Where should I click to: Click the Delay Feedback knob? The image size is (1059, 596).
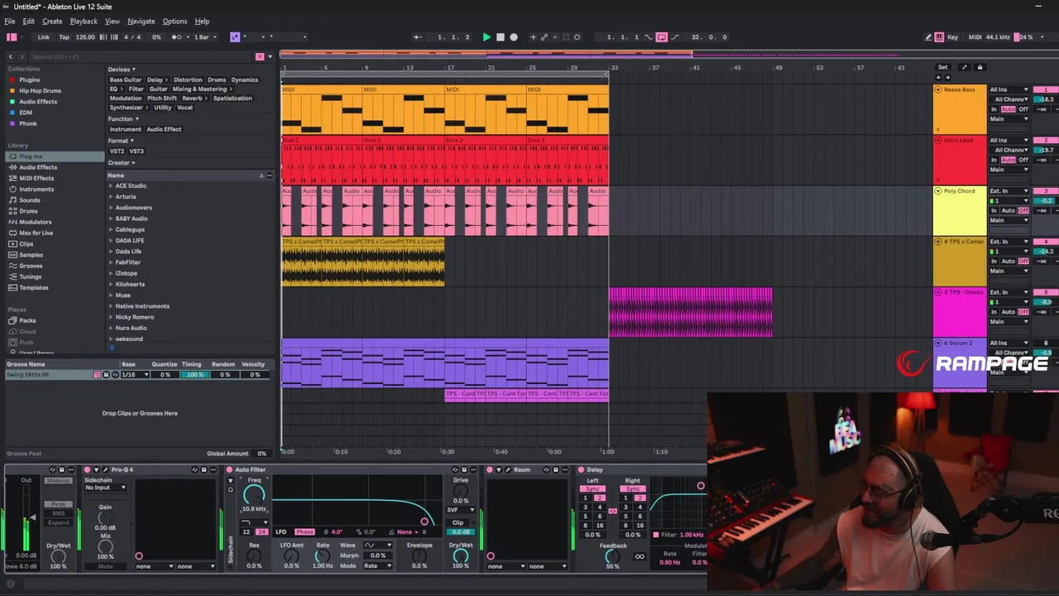tap(613, 557)
